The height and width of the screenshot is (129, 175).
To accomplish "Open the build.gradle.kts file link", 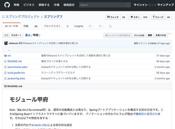I will click(16, 73).
